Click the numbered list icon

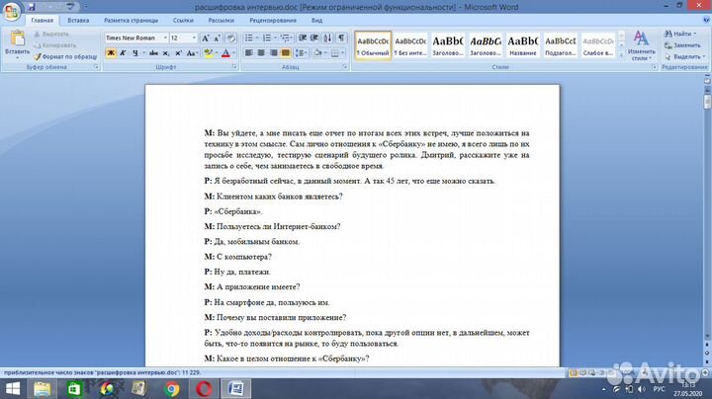click(266, 38)
